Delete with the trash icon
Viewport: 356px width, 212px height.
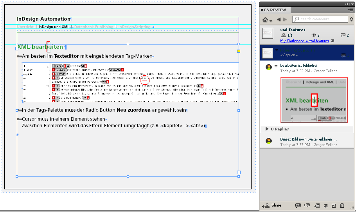pos(342,206)
